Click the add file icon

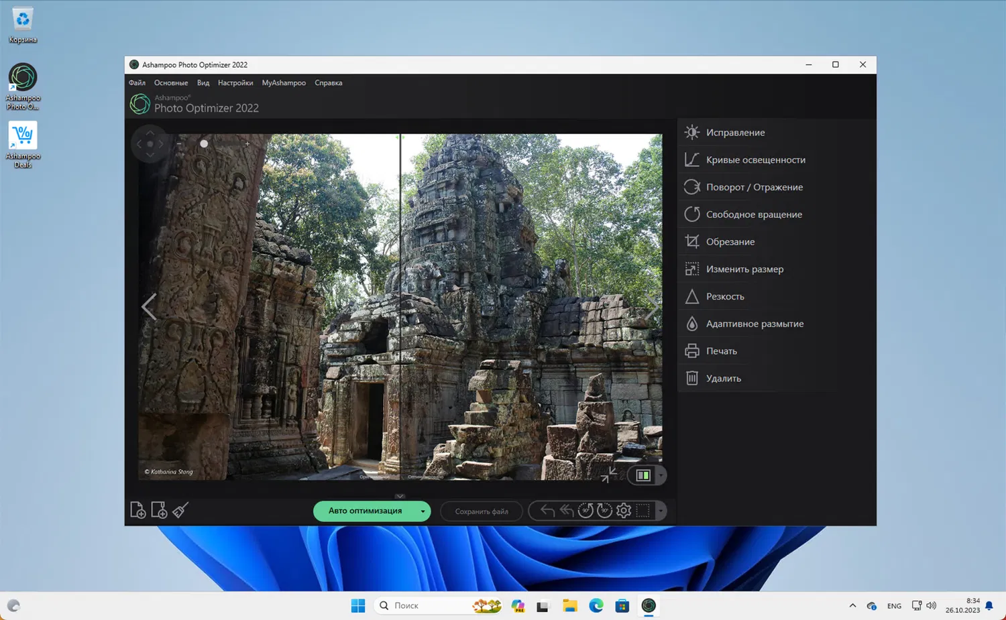coord(137,510)
